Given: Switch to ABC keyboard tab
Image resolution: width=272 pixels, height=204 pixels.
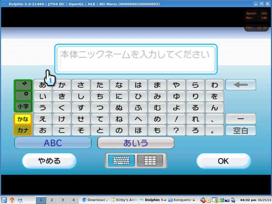Looking at the screenshot, I should coord(53,143).
